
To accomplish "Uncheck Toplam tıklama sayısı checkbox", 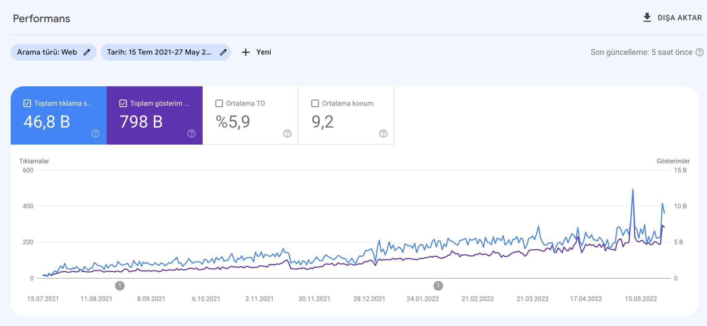I will pyautogui.click(x=27, y=103).
